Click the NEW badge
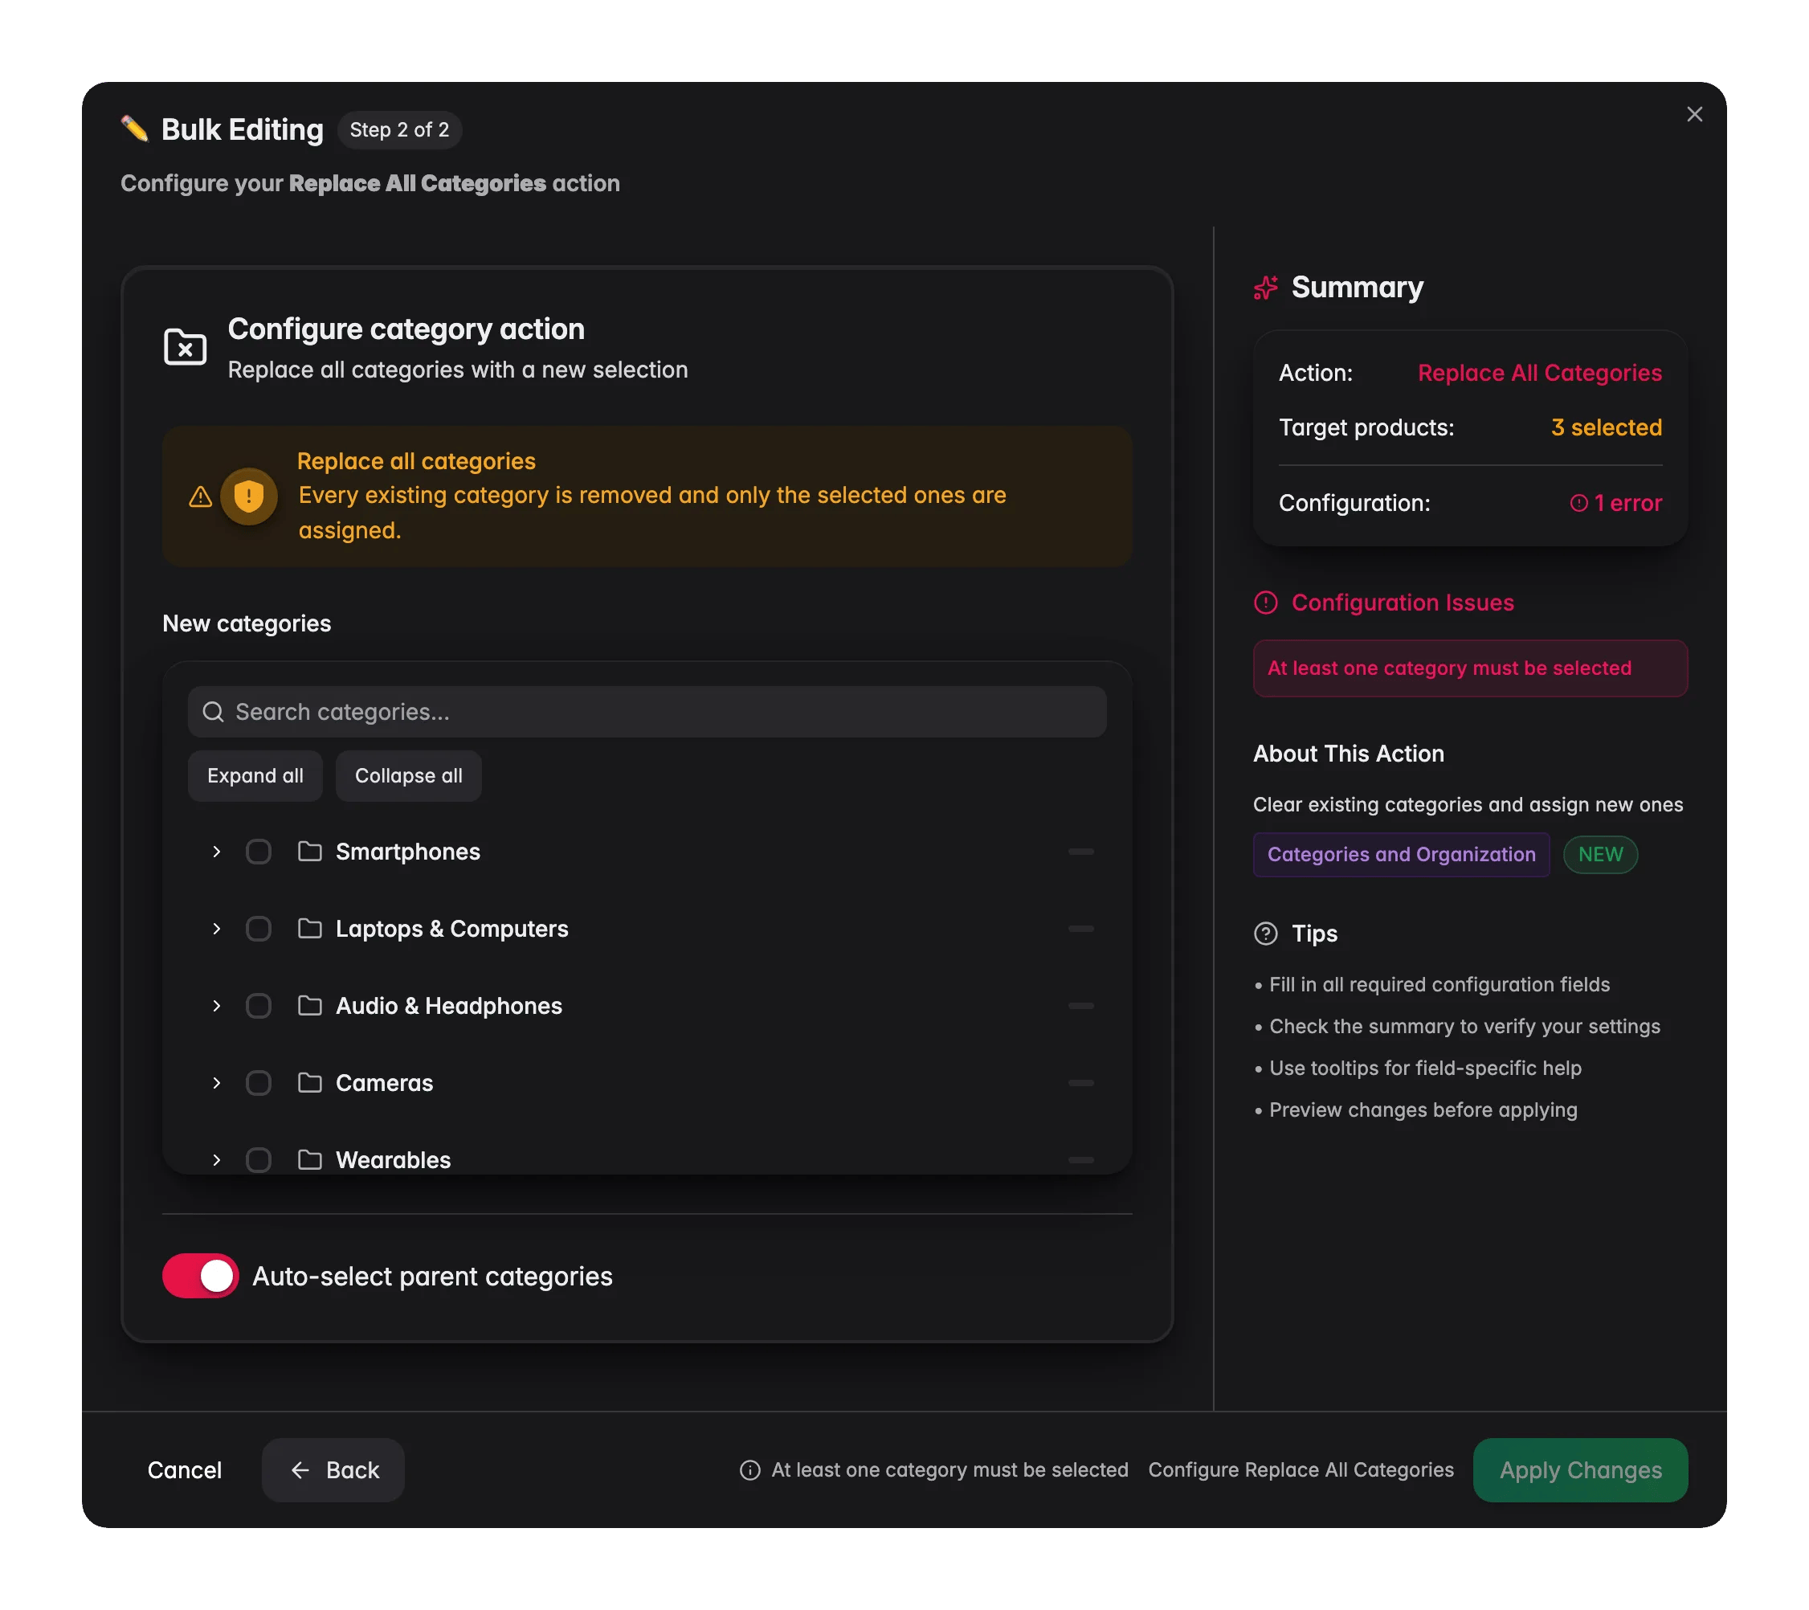The width and height of the screenshot is (1809, 1610). point(1600,854)
